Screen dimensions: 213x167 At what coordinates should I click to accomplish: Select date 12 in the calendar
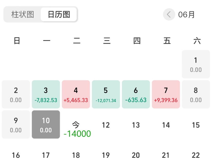click(x=106, y=125)
